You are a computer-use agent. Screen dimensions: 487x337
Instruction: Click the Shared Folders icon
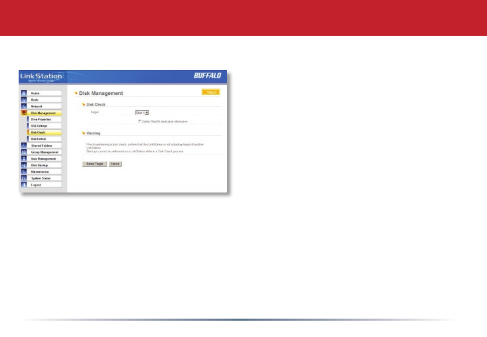click(x=23, y=146)
